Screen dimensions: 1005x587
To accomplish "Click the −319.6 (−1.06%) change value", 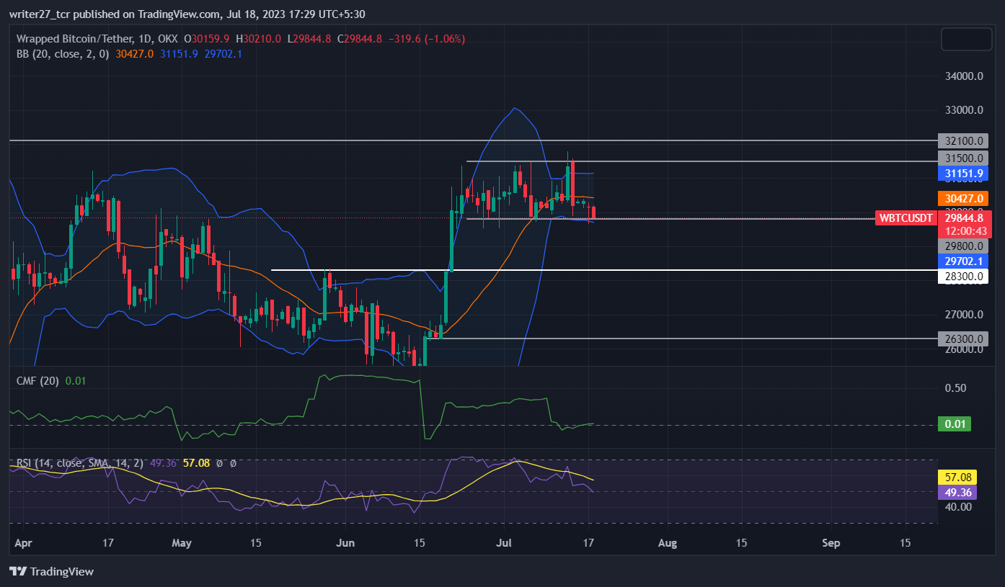I will click(427, 39).
